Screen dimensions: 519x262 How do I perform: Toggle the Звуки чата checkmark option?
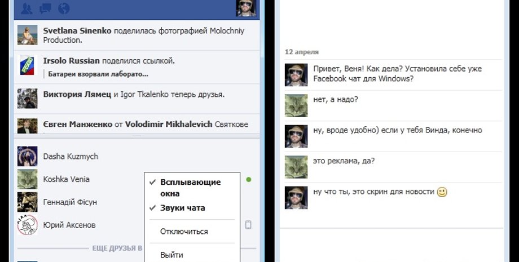(182, 208)
